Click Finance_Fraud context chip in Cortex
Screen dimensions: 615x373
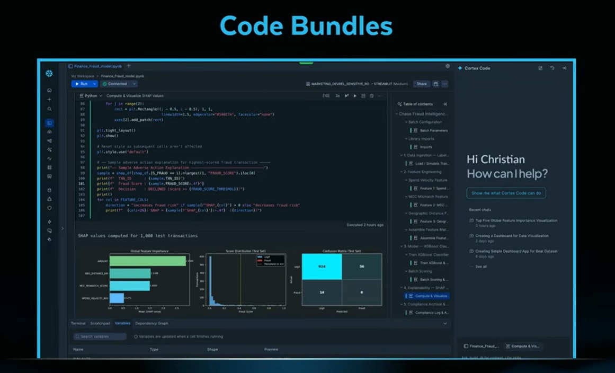coord(482,347)
